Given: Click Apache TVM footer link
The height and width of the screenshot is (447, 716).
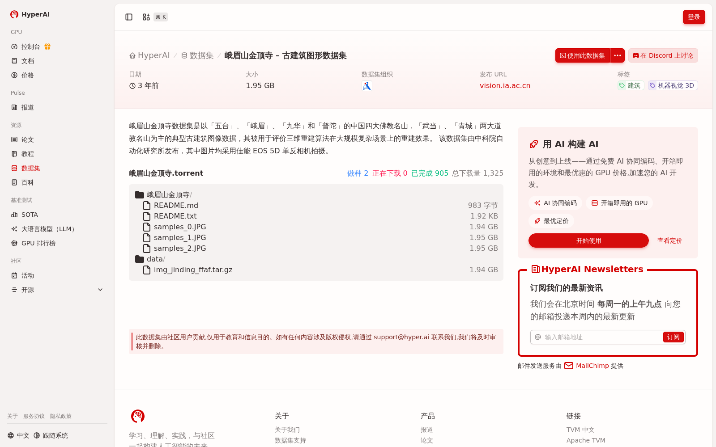Looking at the screenshot, I should 586,440.
